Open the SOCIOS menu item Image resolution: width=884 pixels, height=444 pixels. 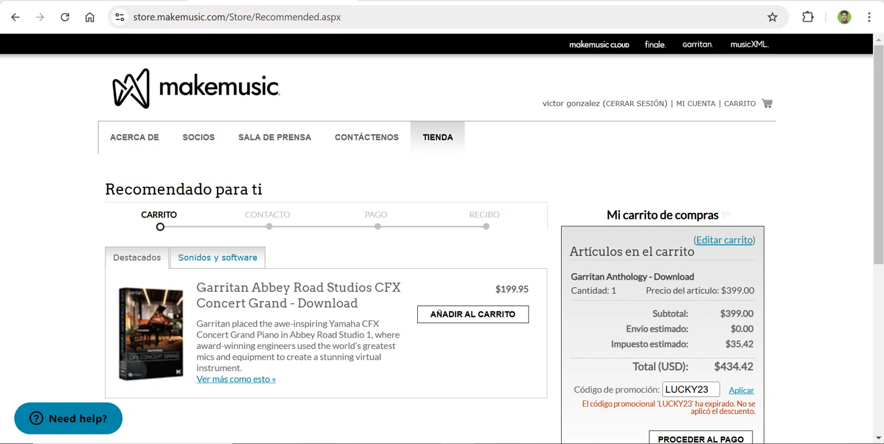[199, 137]
